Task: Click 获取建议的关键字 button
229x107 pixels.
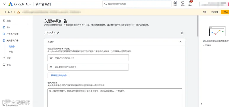Action: coord(59,75)
